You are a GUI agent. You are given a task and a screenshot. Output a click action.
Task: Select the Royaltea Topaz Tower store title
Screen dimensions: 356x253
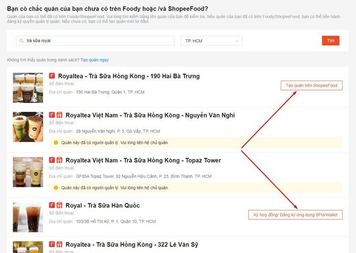point(143,160)
